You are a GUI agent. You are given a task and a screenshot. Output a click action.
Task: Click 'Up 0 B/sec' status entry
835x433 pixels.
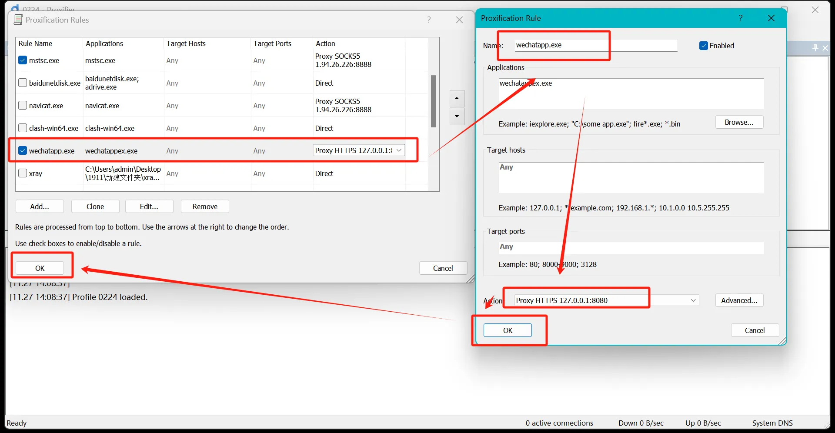703,423
